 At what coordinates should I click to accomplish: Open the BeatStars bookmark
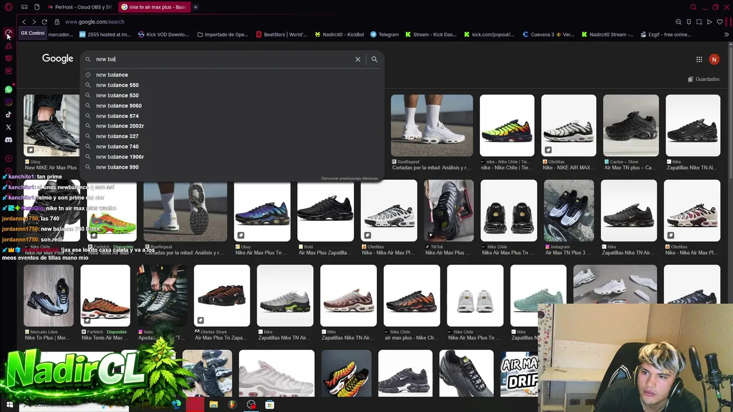pyautogui.click(x=282, y=34)
